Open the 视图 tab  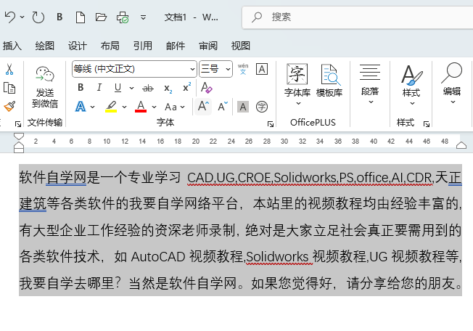click(240, 46)
